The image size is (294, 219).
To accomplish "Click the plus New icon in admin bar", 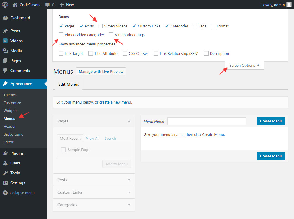I will 62,5.
